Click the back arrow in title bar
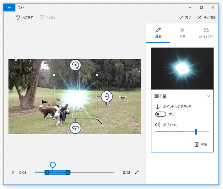 9,7
